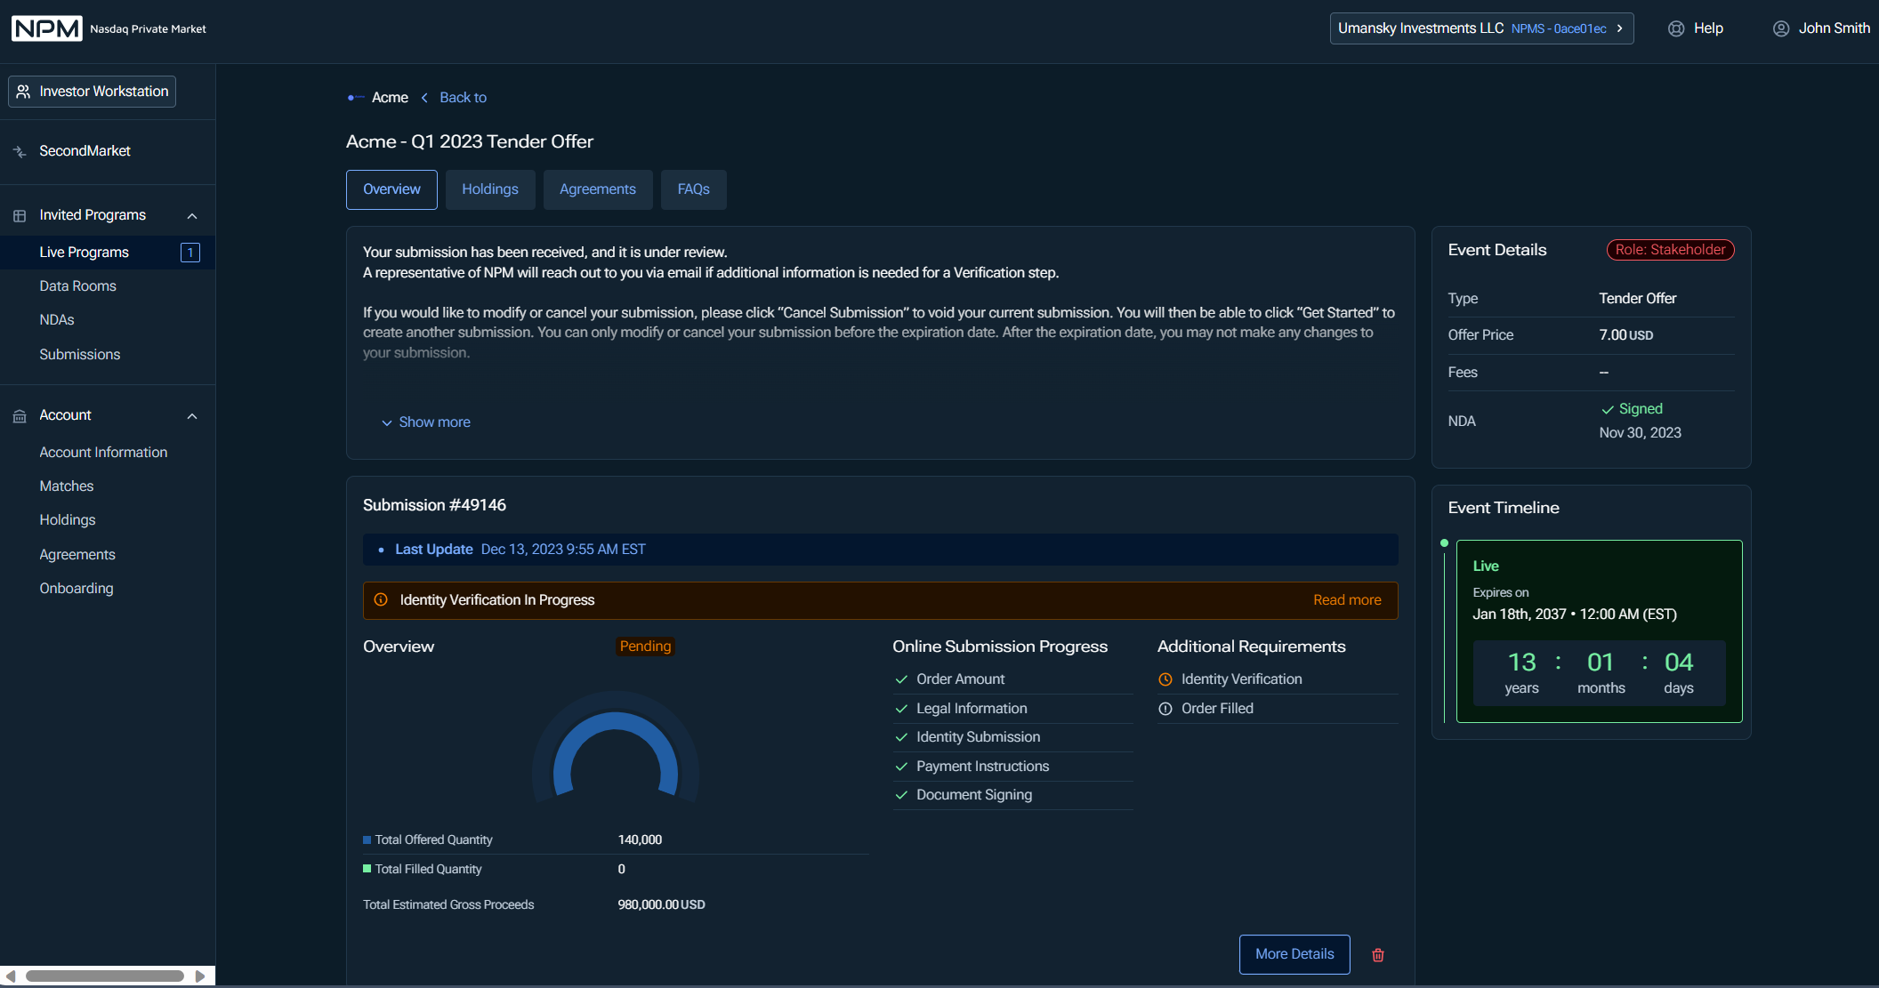Click the Investor Workstation people icon
Image resolution: width=1879 pixels, height=988 pixels.
coord(24,92)
